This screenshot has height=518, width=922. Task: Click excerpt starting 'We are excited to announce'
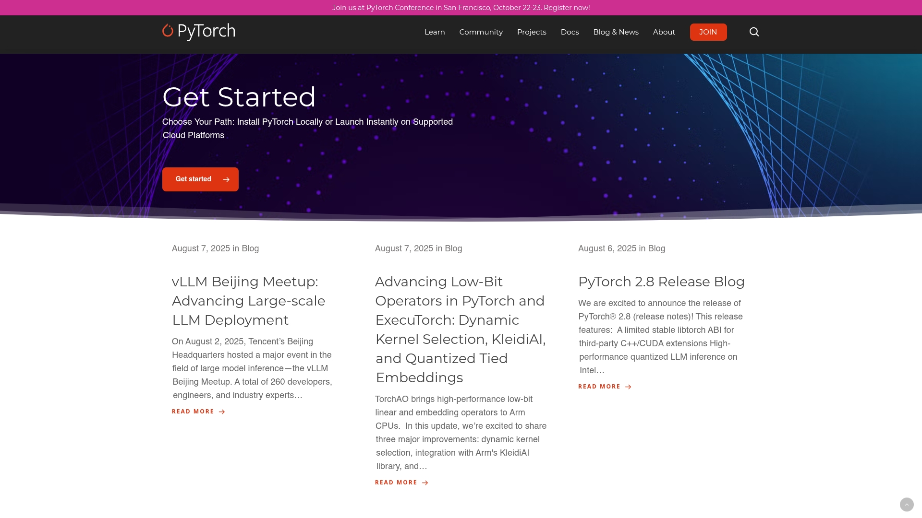pyautogui.click(x=661, y=337)
